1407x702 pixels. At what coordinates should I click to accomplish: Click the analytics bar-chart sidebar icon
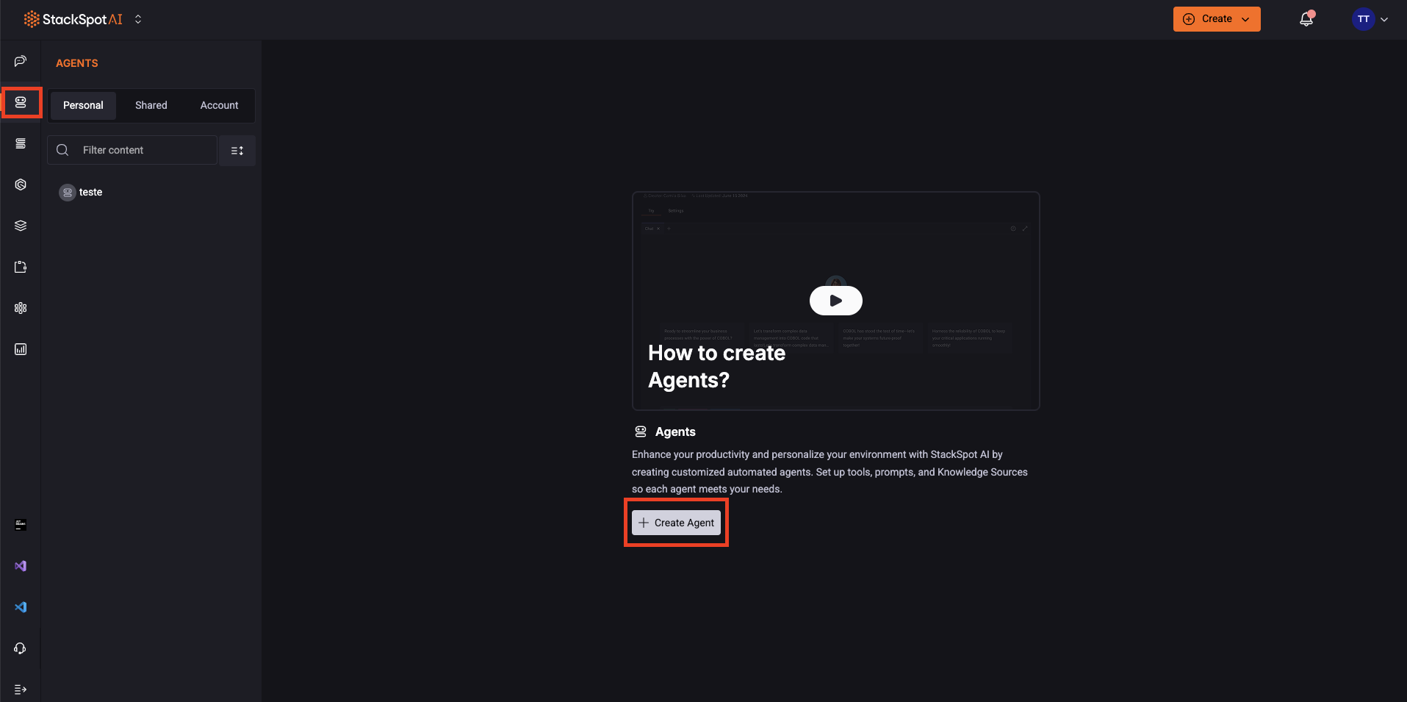click(20, 349)
